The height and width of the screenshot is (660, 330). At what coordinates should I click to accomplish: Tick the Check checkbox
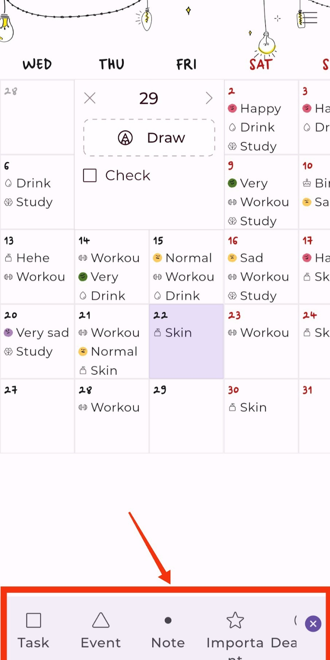[90, 175]
